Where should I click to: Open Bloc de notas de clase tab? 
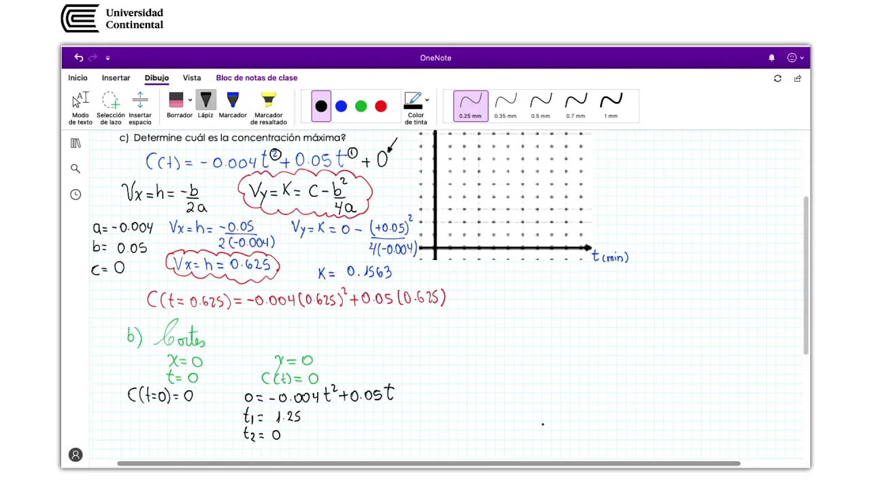[x=257, y=78]
